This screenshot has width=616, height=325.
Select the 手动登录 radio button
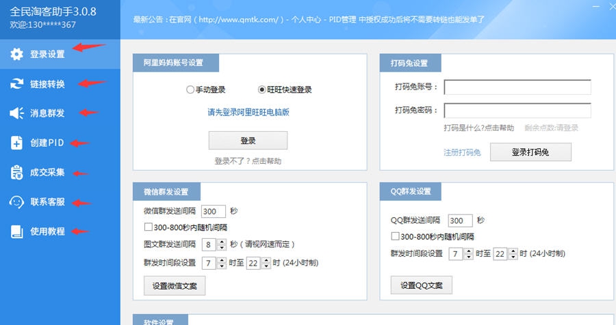tap(190, 89)
